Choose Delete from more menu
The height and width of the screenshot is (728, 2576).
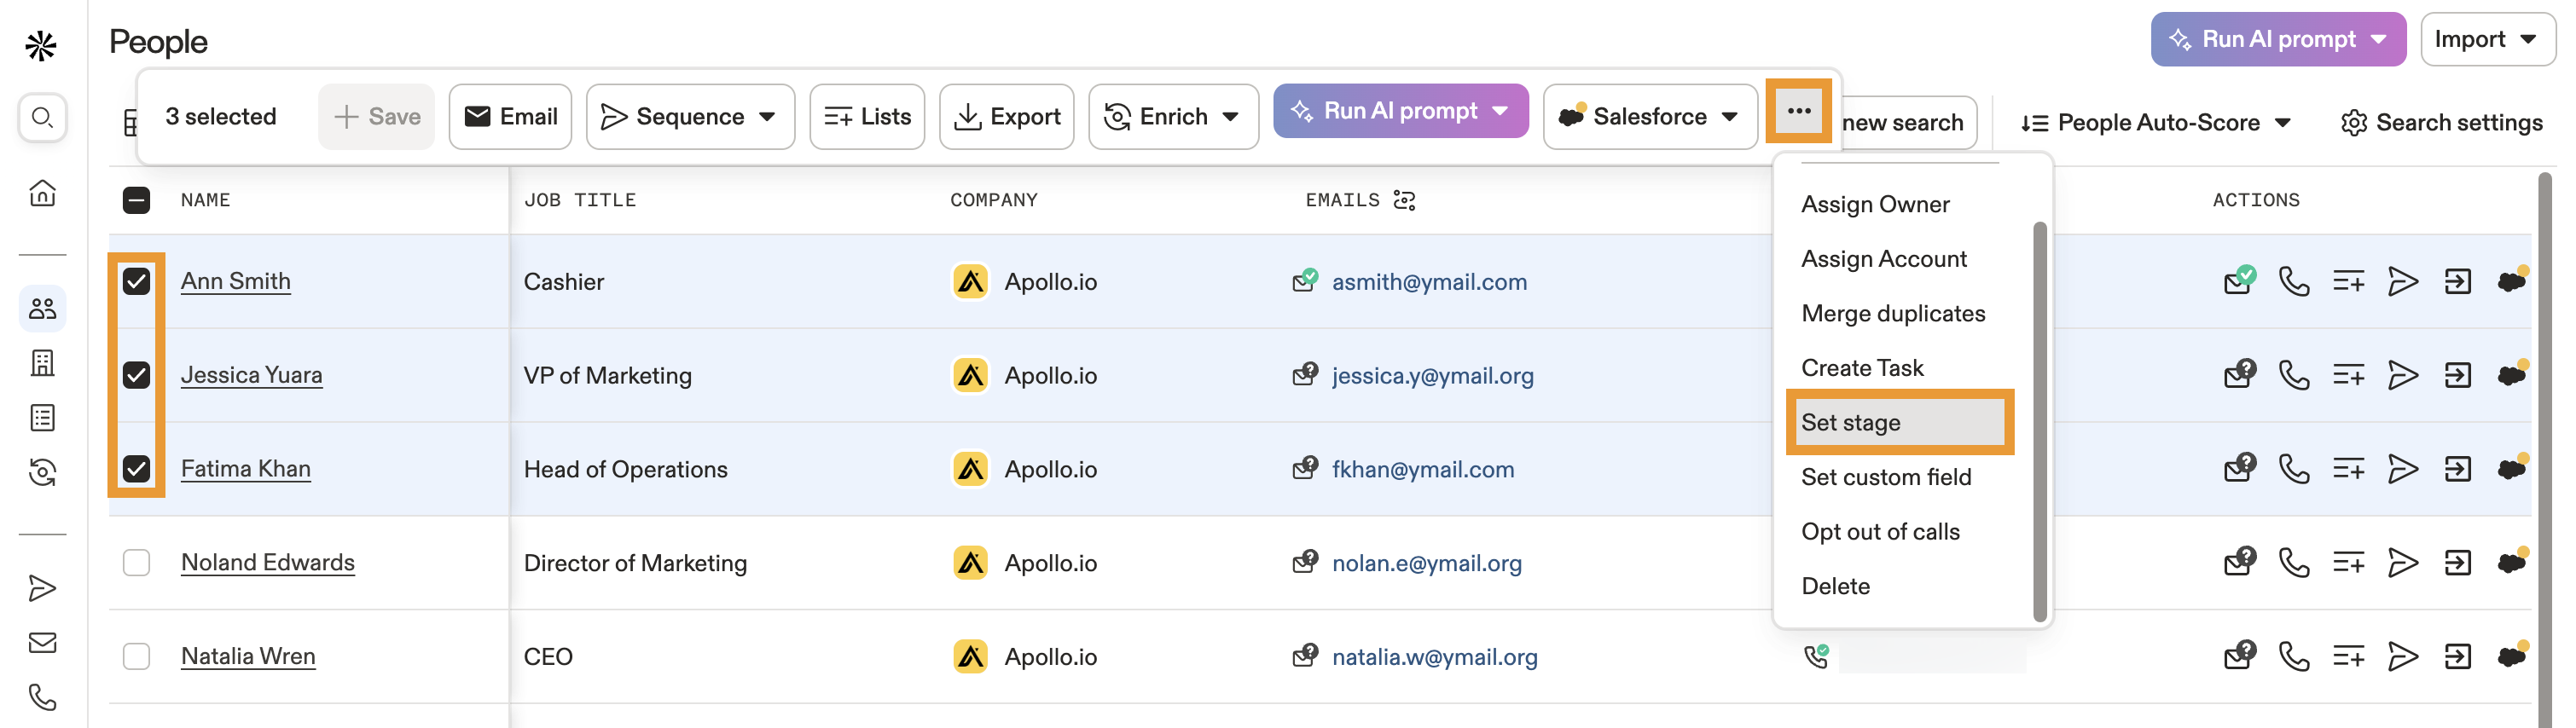click(1835, 586)
